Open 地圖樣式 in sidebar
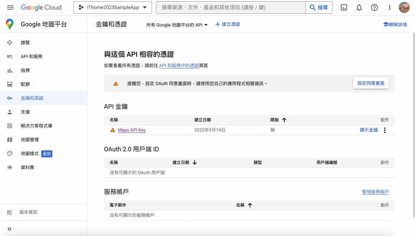This screenshot has width=415, height=236. 30,153
